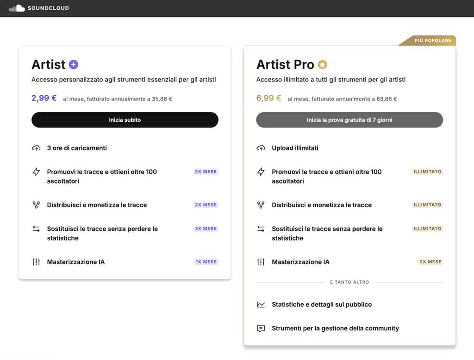Click the 3X MESE badge in the Artist card

click(206, 229)
